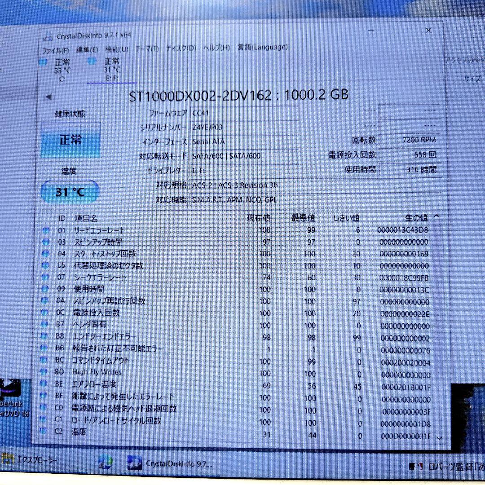Click the 31 °C temperature indicator
The height and width of the screenshot is (485, 485).
70,191
